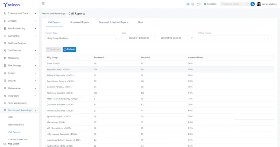Screen dimensions: 280x147
Task: Click the Reports and Recordings icon
Action: click(x=5, y=110)
